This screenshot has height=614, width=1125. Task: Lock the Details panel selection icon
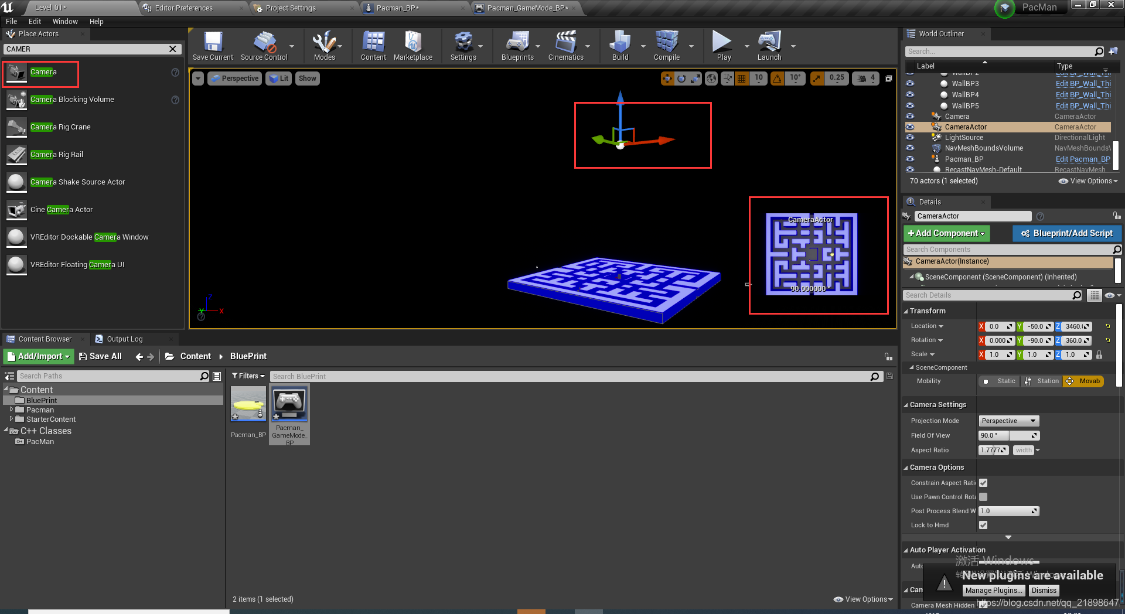[x=1117, y=216]
